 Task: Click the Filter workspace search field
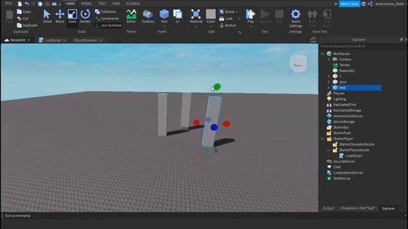(x=362, y=46)
